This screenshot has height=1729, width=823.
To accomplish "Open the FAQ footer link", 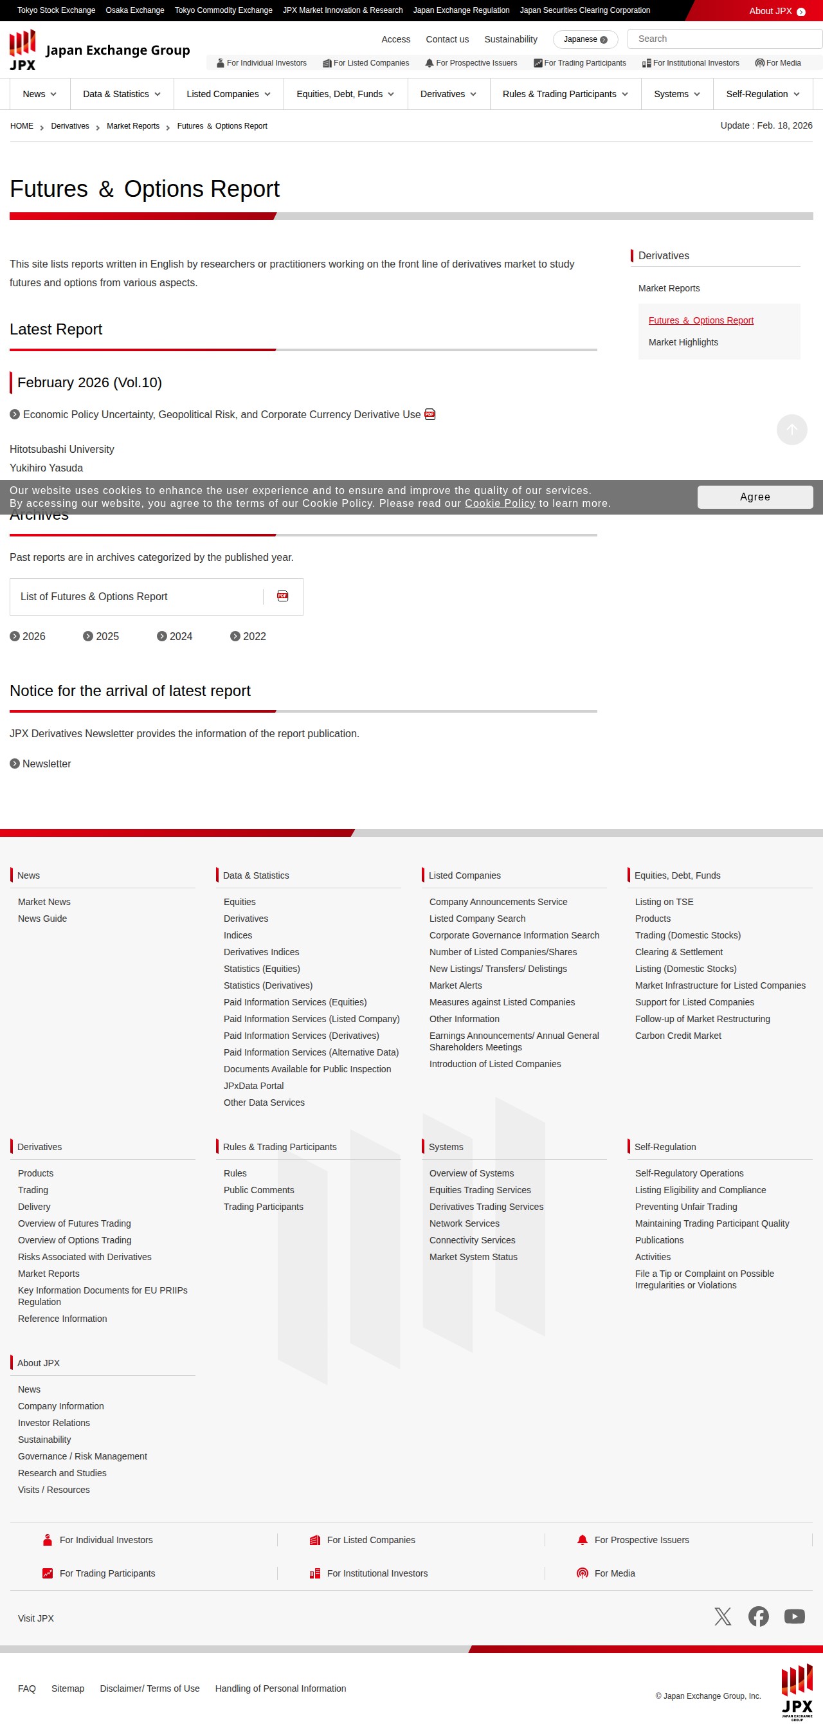I will pyautogui.click(x=27, y=1688).
